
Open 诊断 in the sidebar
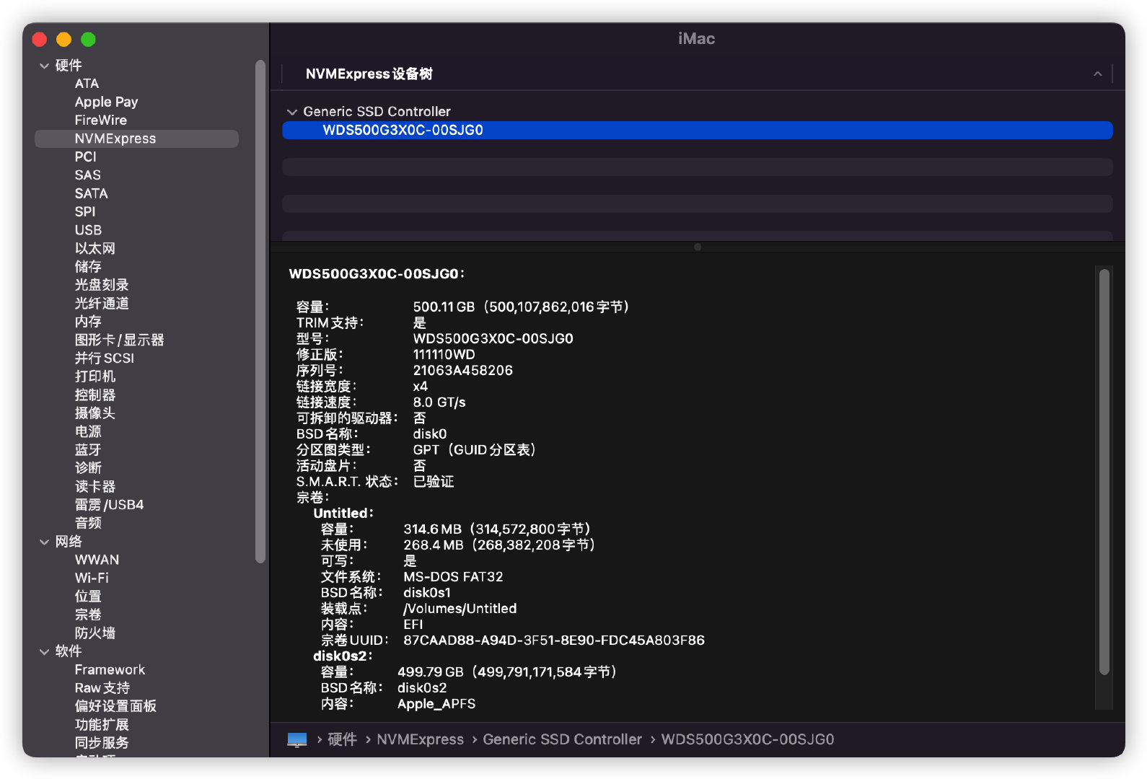coord(88,468)
